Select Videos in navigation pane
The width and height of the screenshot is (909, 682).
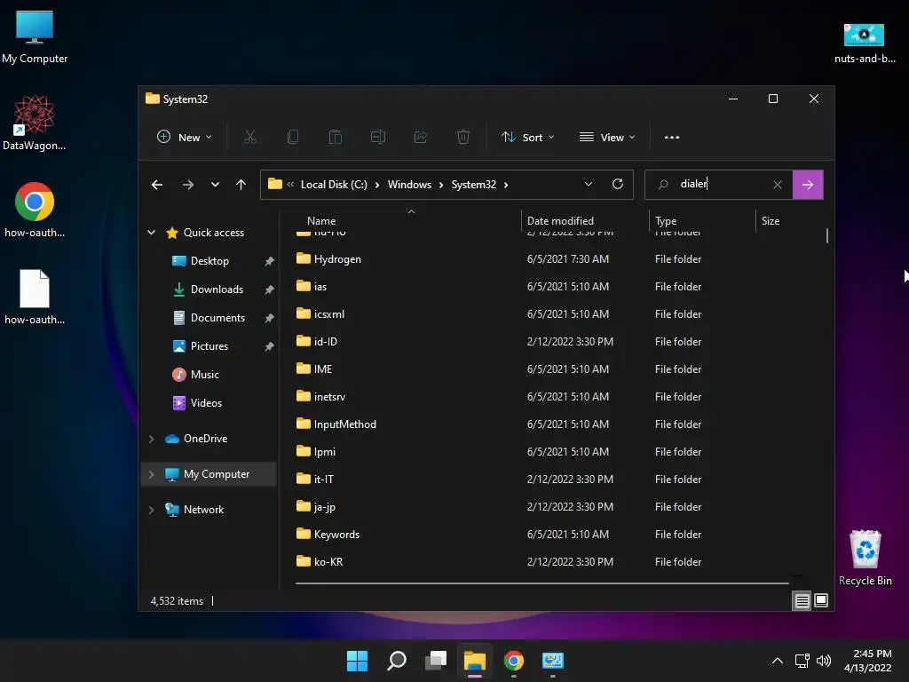pos(206,403)
